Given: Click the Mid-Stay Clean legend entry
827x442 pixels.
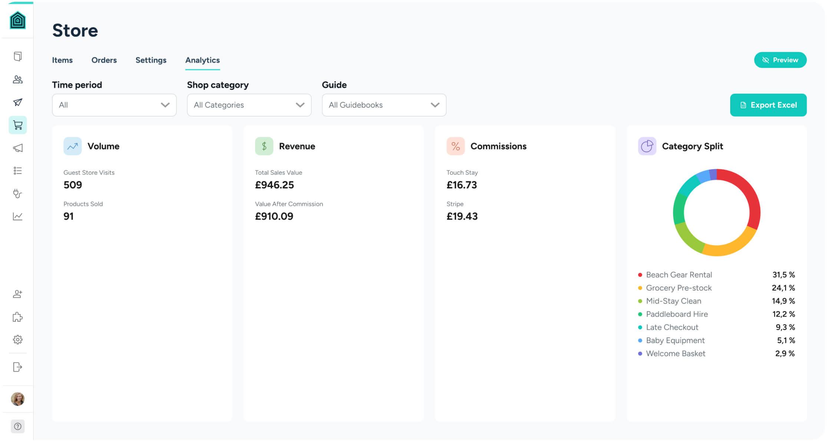Looking at the screenshot, I should (x=716, y=301).
